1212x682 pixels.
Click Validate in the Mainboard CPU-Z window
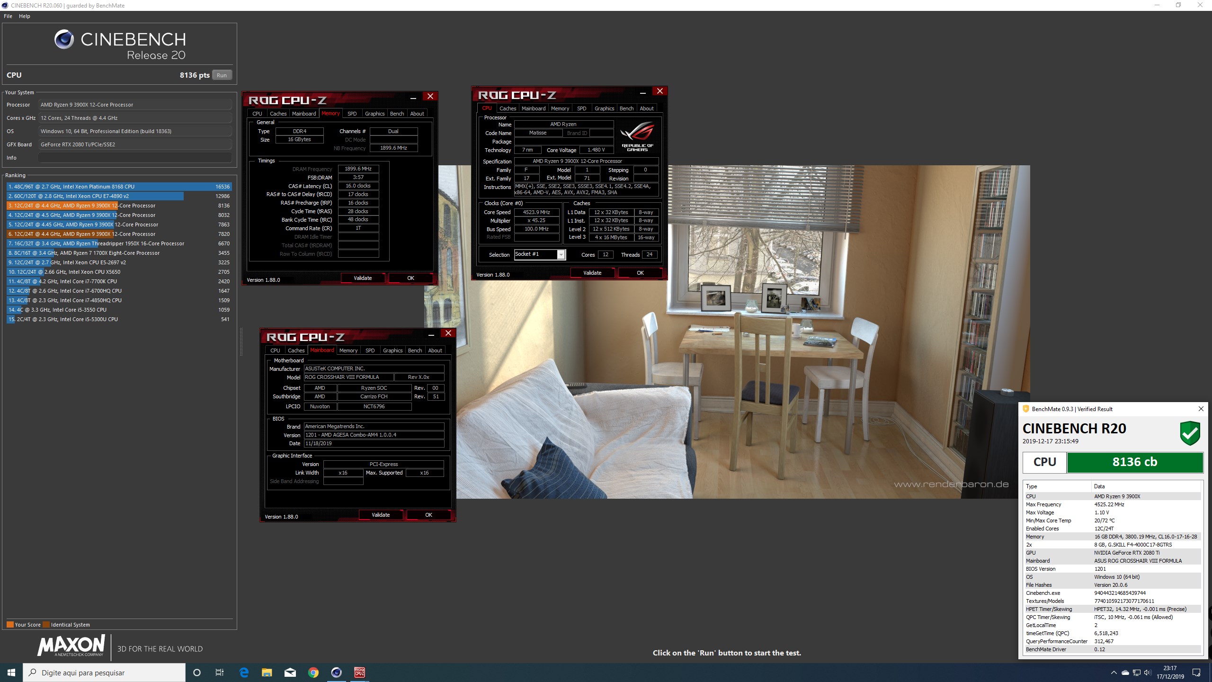[381, 515]
